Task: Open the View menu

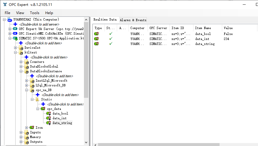Action: point(20,13)
